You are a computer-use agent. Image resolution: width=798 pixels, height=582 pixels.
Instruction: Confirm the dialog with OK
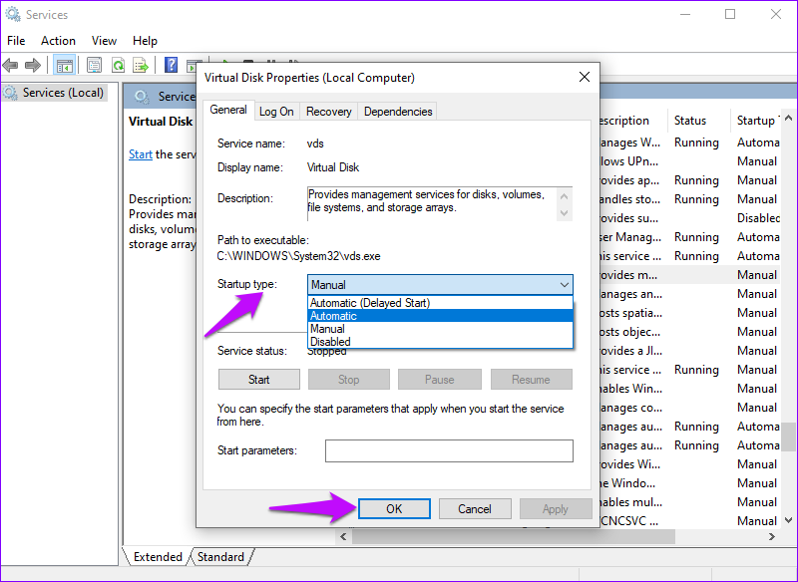click(394, 509)
